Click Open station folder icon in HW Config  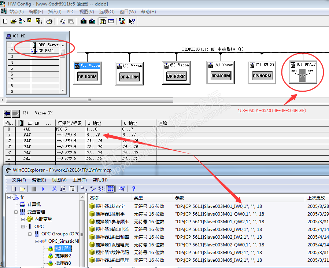tap(14, 21)
